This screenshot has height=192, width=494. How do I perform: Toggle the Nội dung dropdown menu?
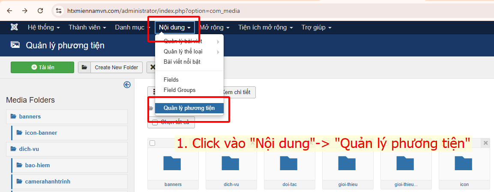click(x=175, y=27)
